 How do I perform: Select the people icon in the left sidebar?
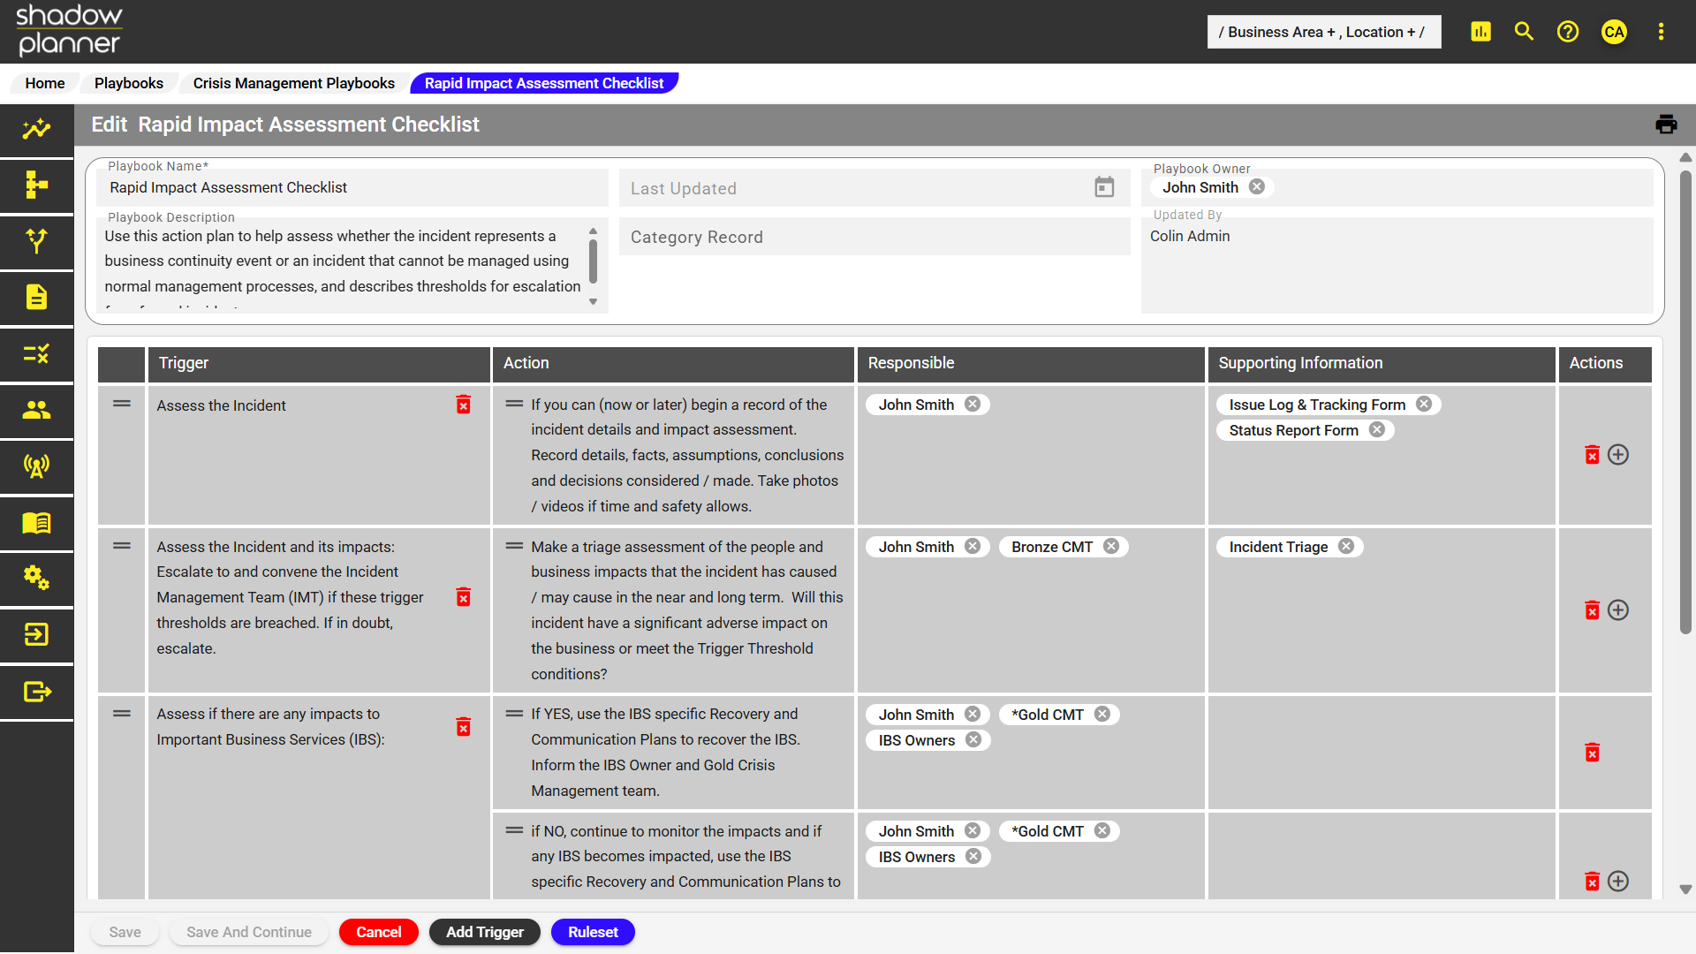pos(35,411)
